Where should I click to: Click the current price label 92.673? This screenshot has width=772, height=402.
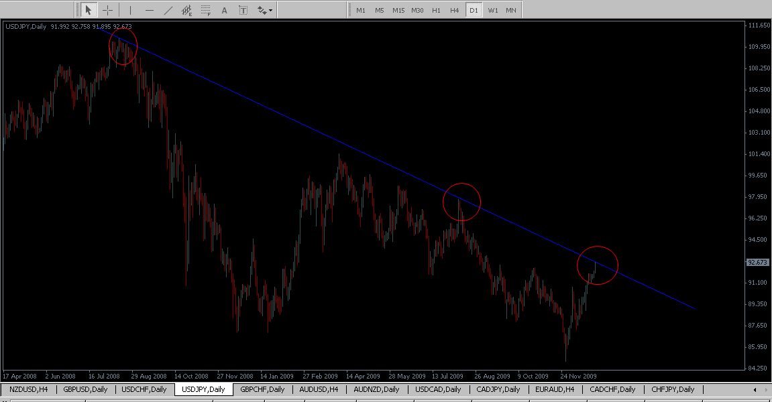coord(756,263)
